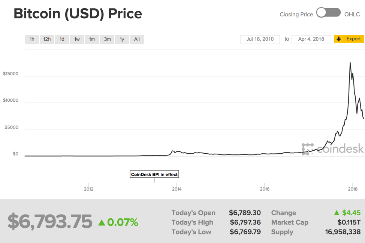This screenshot has height=243, width=365.
Task: Show the 1y price history
Action: [122, 39]
